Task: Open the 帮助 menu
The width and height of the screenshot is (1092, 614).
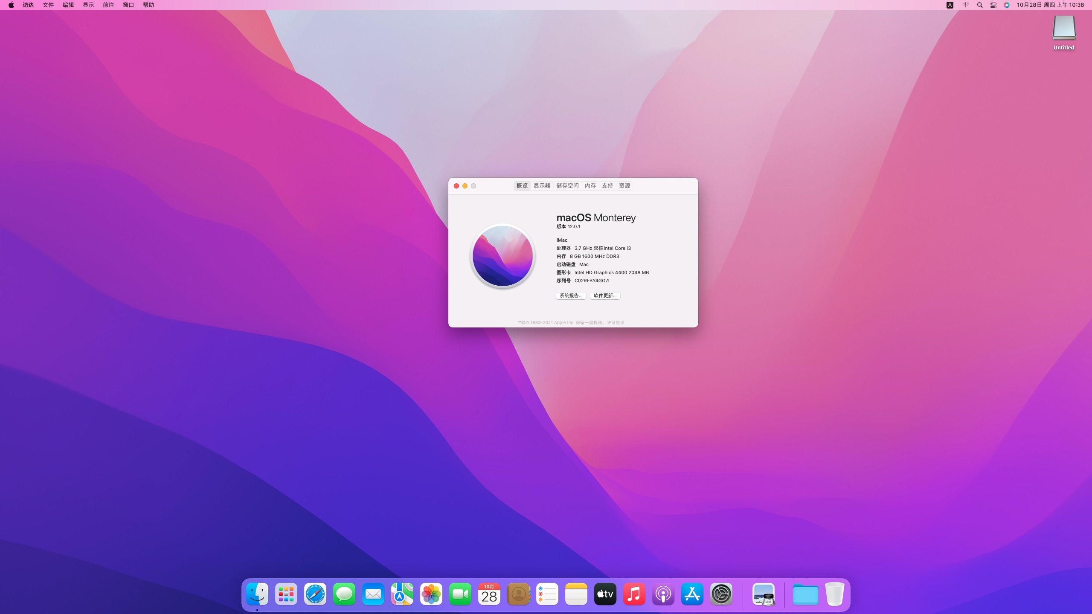Action: point(148,5)
